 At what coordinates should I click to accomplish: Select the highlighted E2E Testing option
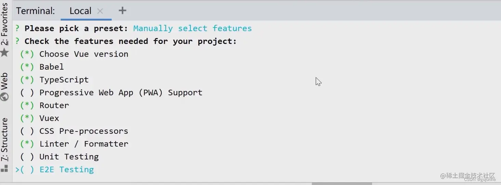(x=55, y=170)
